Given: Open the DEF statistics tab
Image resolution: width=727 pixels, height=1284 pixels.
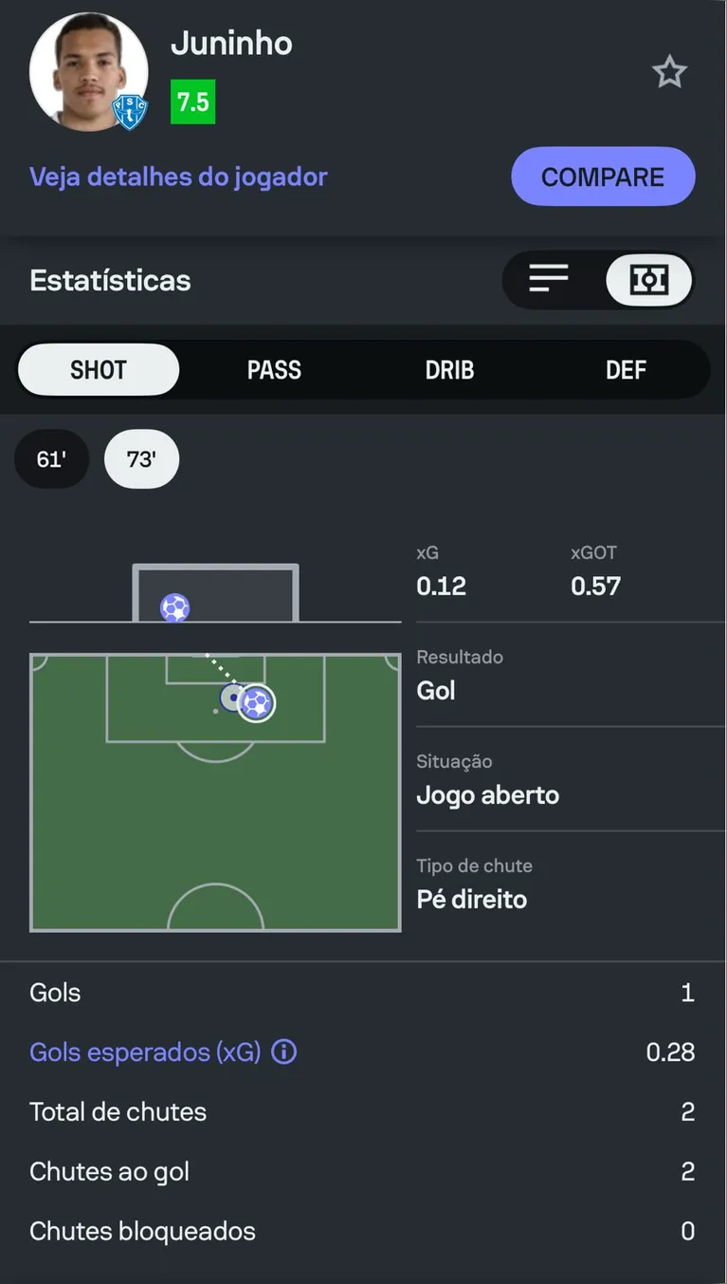Looking at the screenshot, I should [626, 369].
